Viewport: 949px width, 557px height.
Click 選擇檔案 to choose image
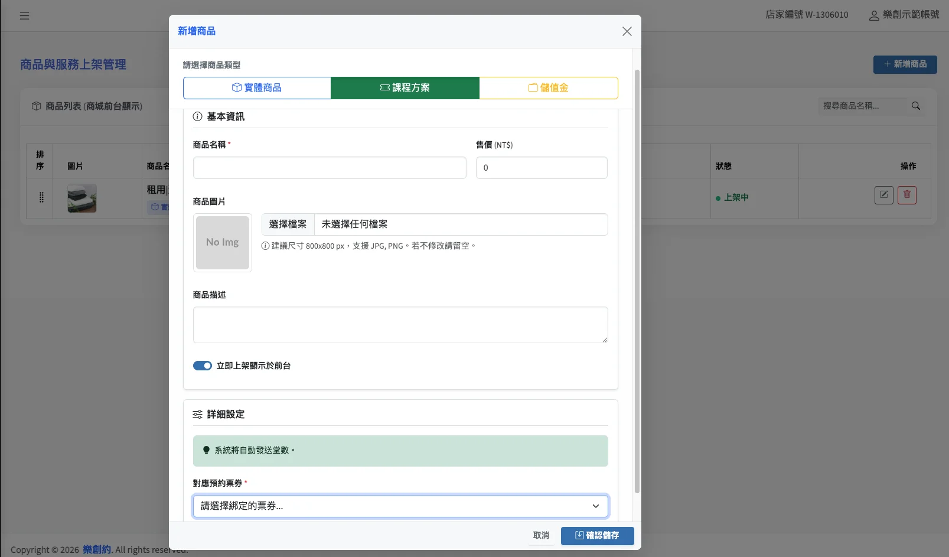(x=288, y=224)
